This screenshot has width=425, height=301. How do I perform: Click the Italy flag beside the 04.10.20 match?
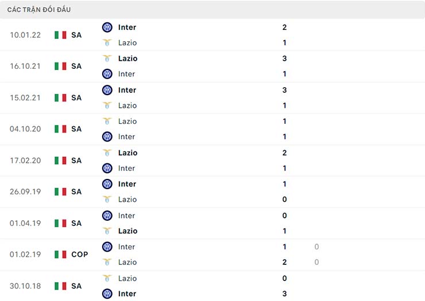60,129
